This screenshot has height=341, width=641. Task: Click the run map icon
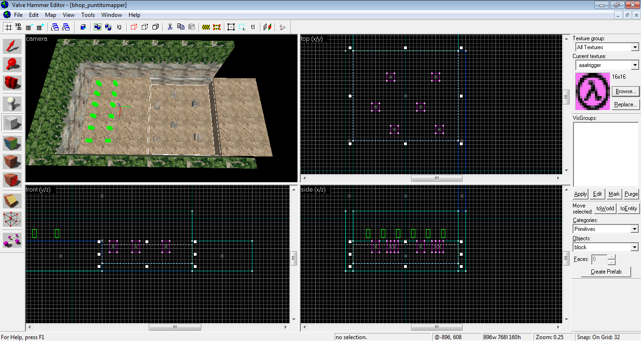point(282,27)
